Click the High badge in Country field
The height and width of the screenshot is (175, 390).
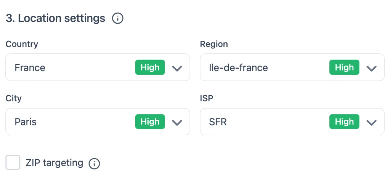[x=150, y=67]
